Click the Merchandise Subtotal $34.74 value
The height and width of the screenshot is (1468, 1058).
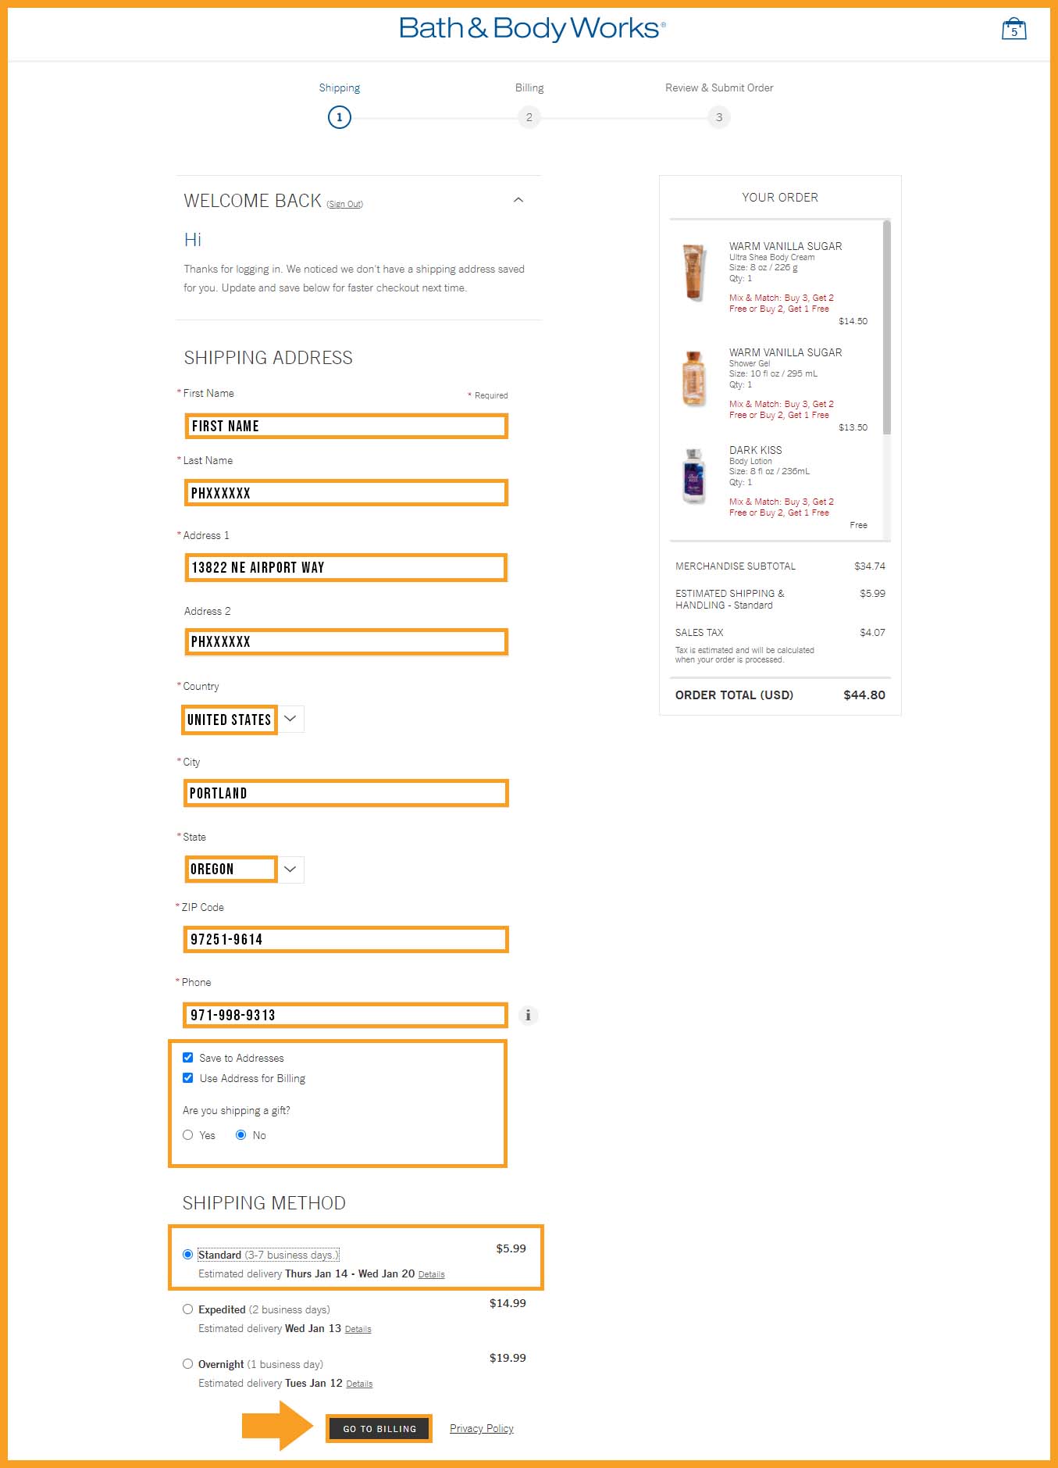[x=870, y=566]
